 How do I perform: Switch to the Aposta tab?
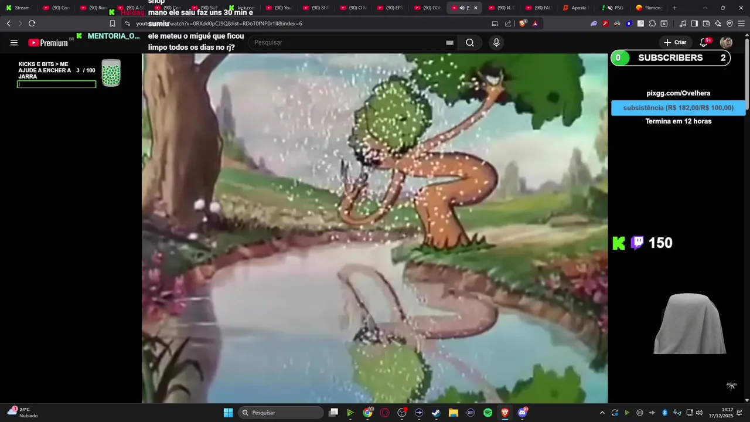[x=575, y=8]
